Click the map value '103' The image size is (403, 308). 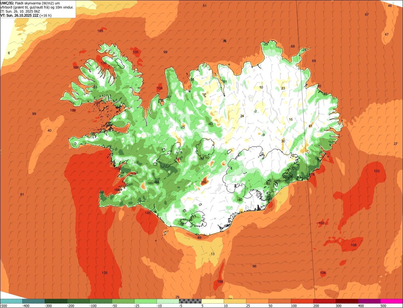coord(100,31)
